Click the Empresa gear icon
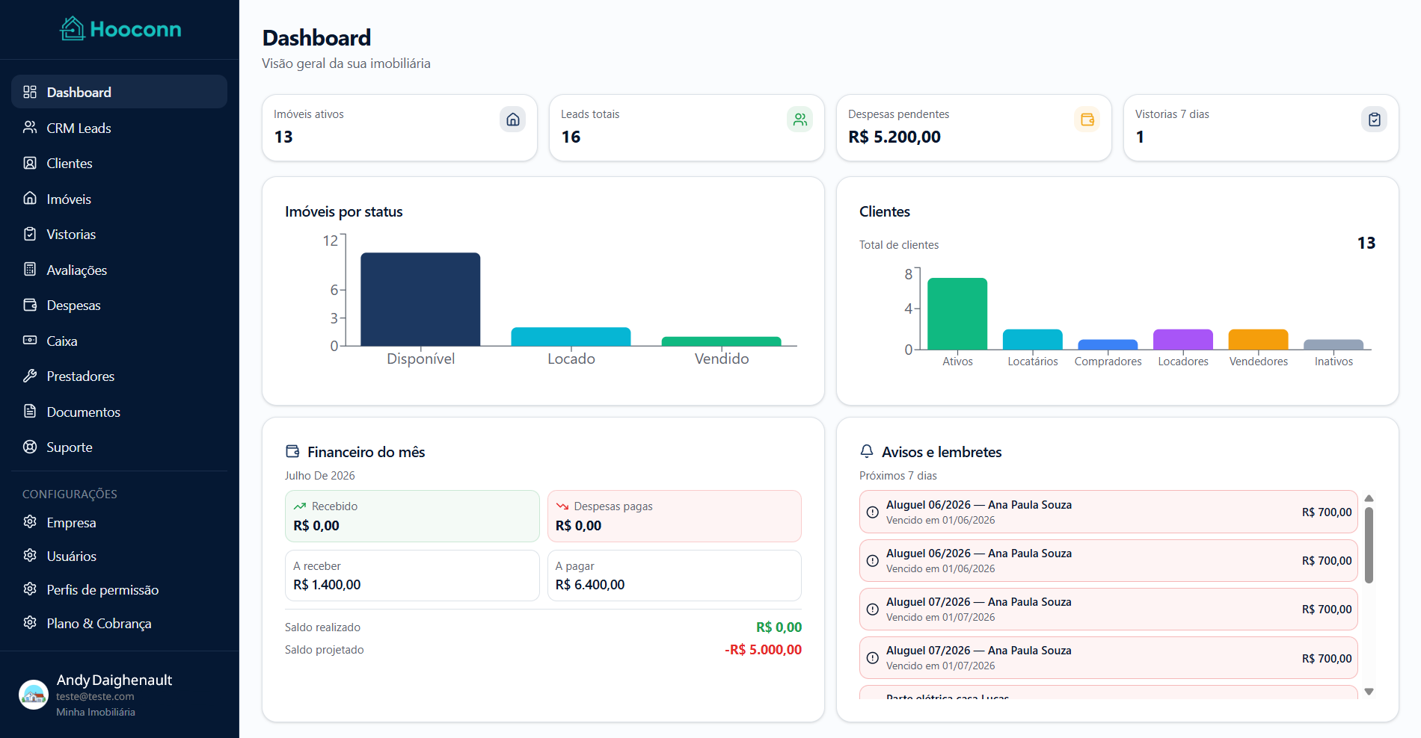This screenshot has height=738, width=1421. pos(30,522)
